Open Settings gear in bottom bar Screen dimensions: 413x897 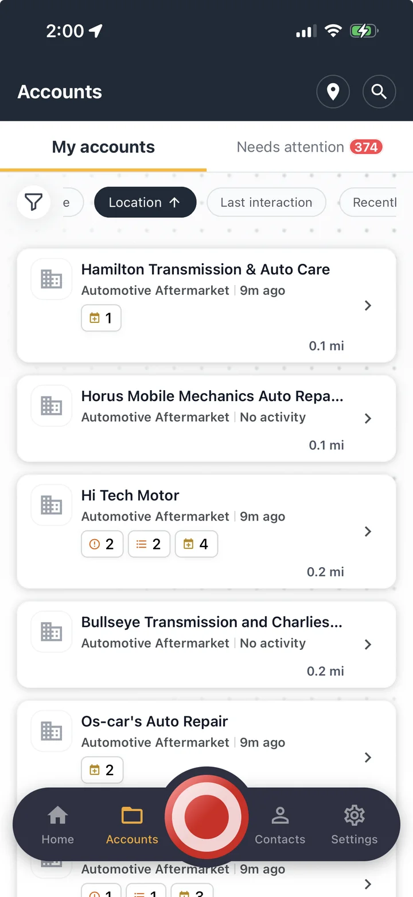[354, 825]
